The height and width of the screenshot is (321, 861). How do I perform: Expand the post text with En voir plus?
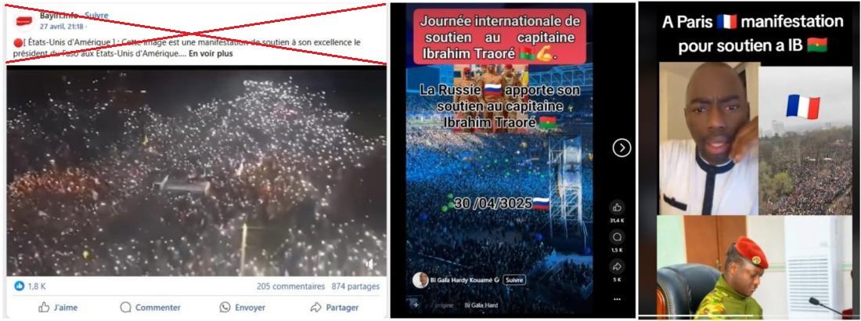coord(212,53)
